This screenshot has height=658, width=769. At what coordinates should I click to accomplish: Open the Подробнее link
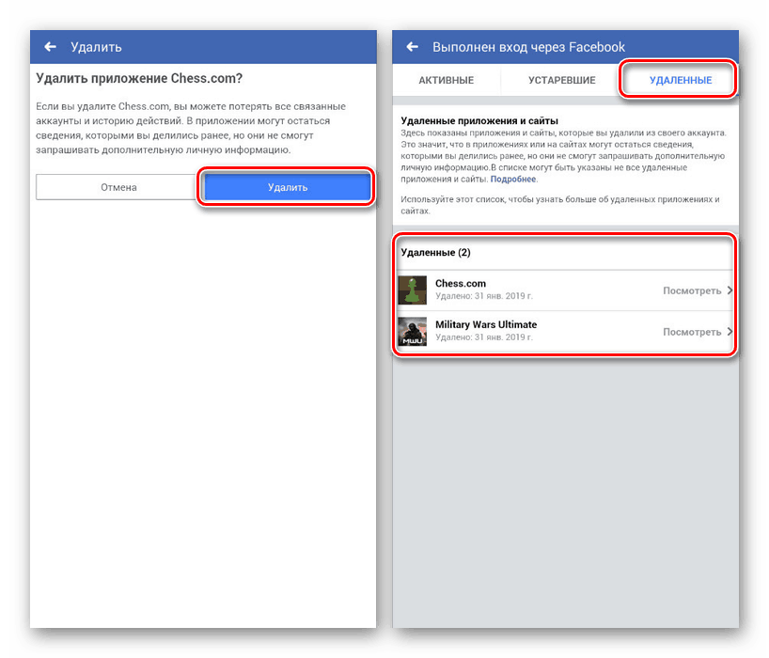click(513, 180)
